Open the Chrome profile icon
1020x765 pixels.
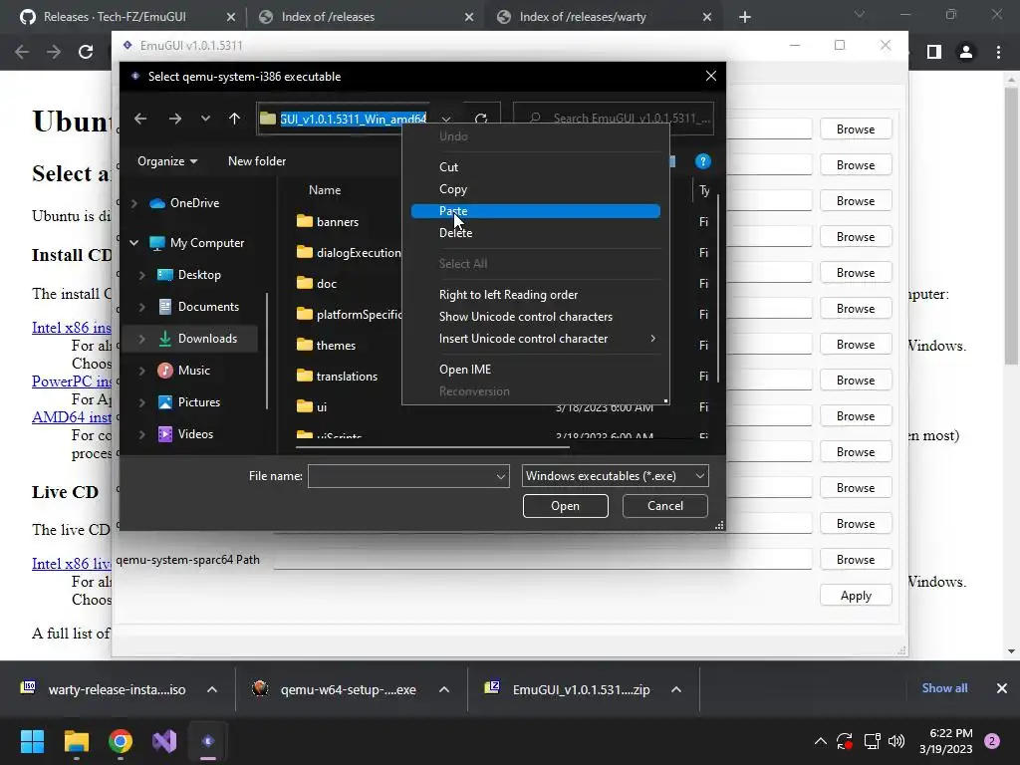966,52
